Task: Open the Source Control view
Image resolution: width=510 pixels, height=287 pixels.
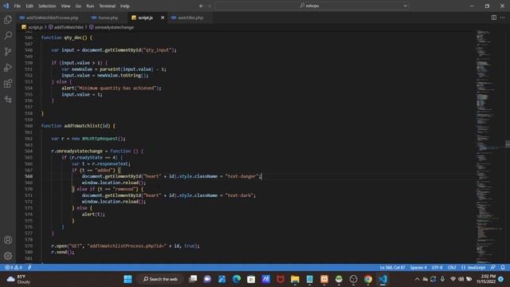Action: click(8, 51)
